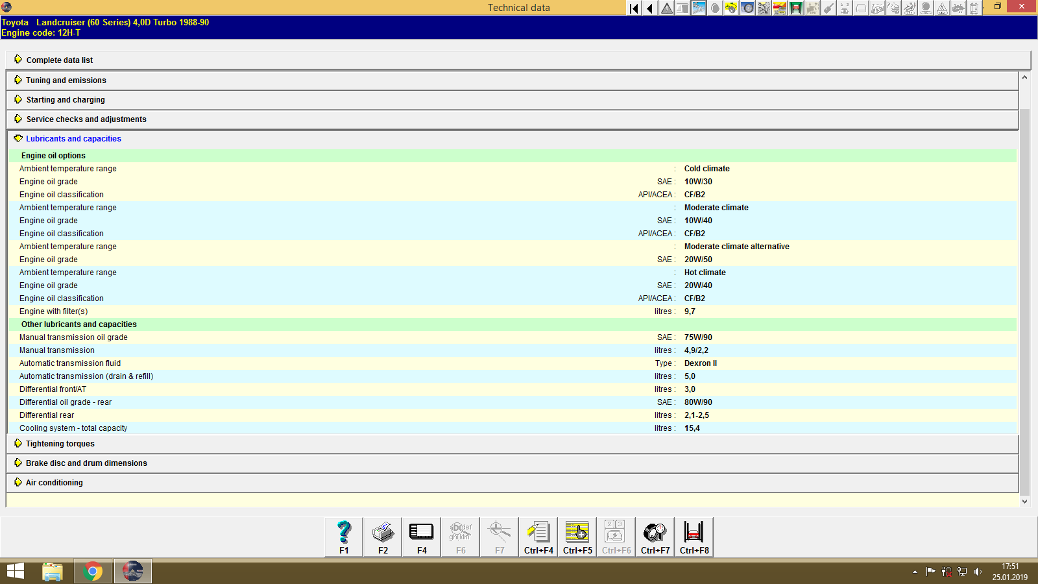The image size is (1038, 584).
Task: Click the warning triangle toolbar icon
Action: click(x=666, y=8)
